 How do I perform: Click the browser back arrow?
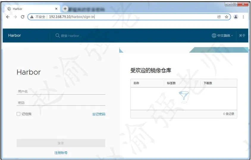point(8,17)
